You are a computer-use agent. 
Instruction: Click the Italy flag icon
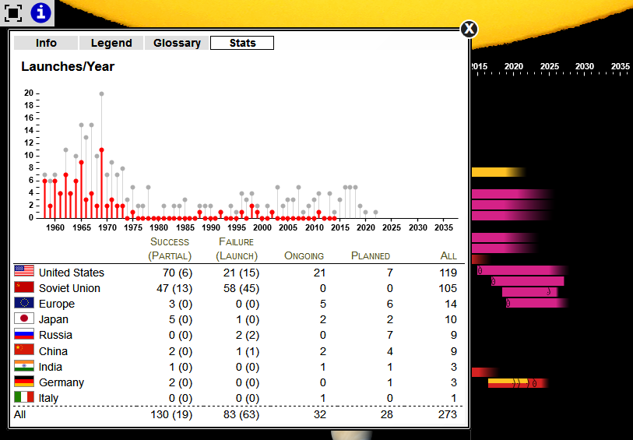24,397
